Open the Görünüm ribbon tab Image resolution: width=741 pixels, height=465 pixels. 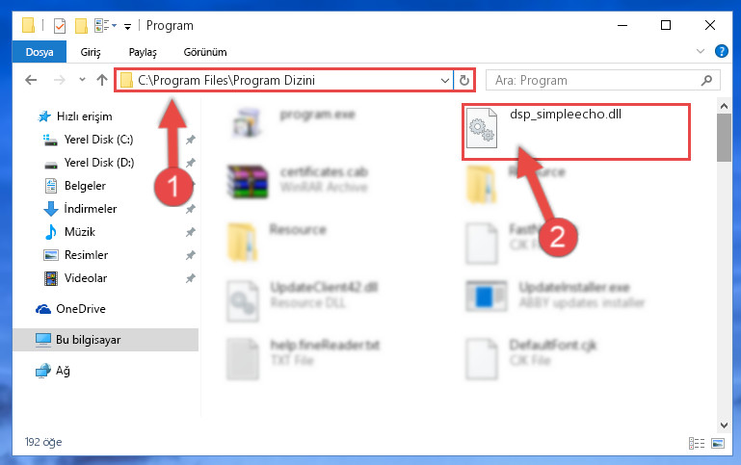[x=205, y=52]
